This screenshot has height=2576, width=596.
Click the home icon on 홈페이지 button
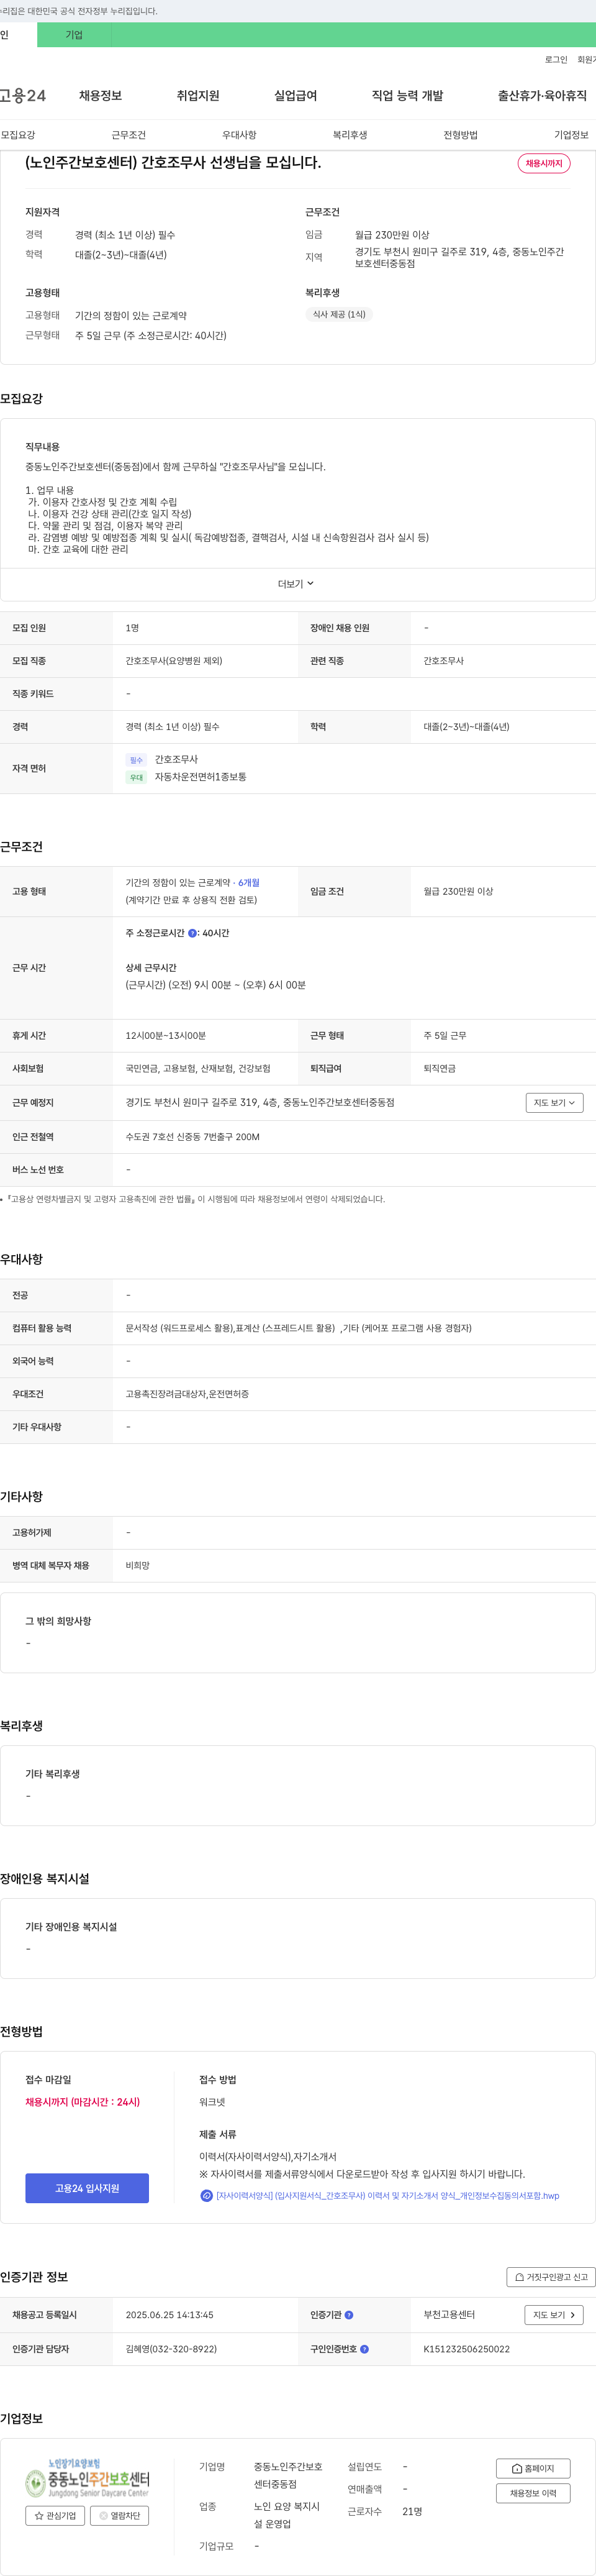tap(517, 2468)
